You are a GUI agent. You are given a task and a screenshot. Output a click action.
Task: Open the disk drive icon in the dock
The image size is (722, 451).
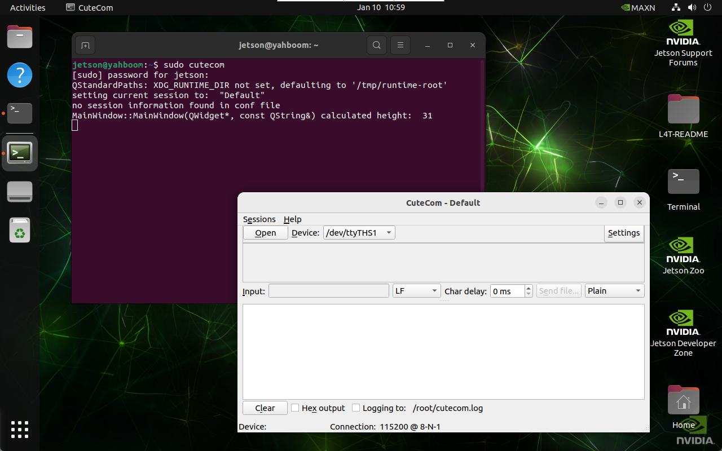pos(20,192)
